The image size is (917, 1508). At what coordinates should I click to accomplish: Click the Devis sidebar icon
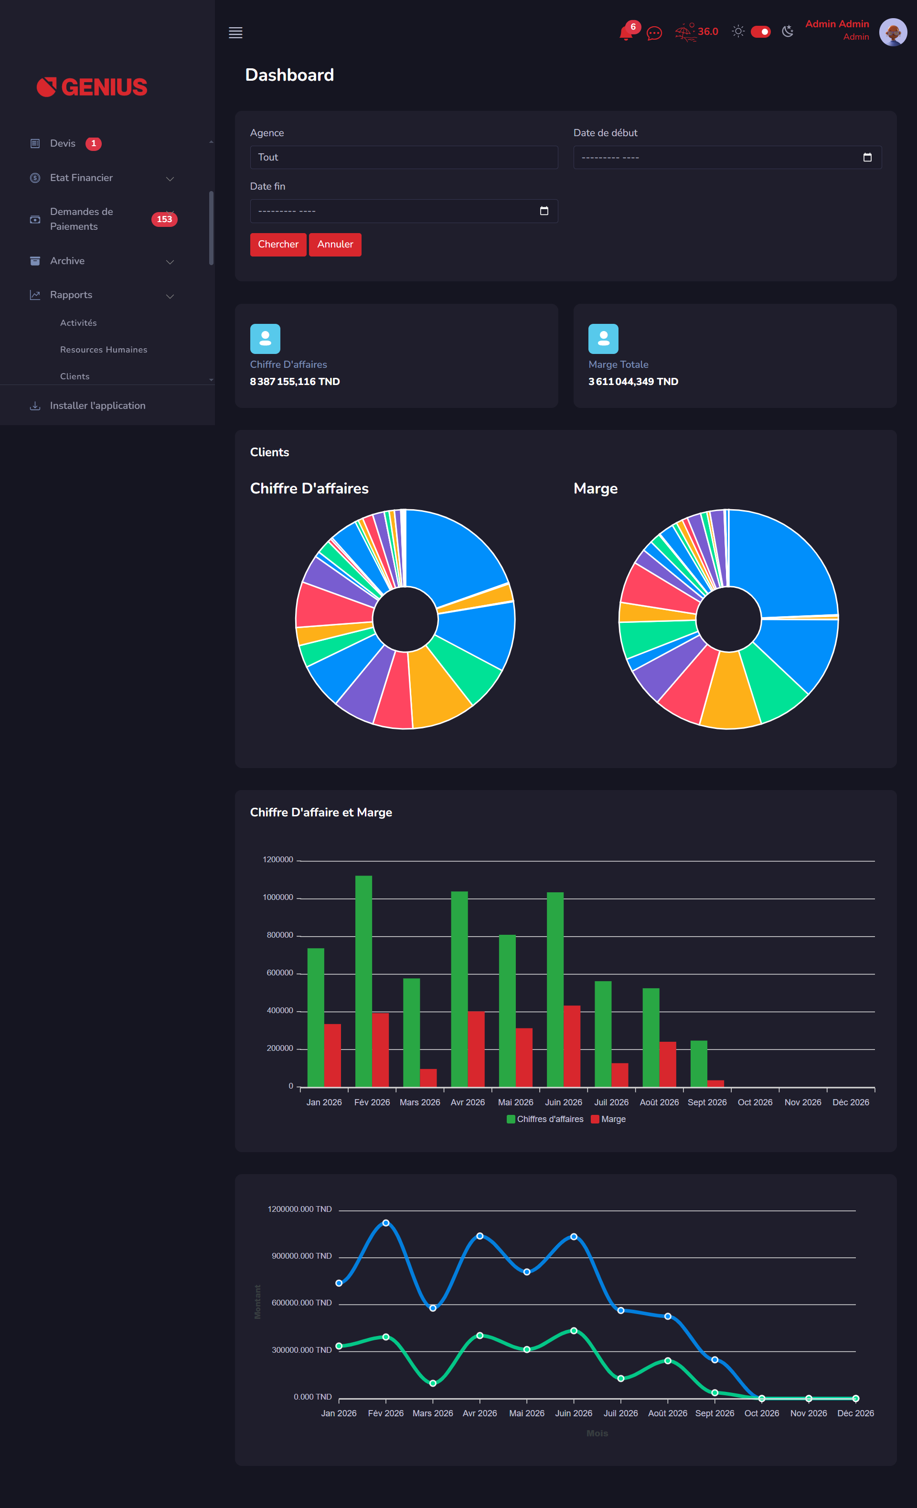pyautogui.click(x=35, y=143)
